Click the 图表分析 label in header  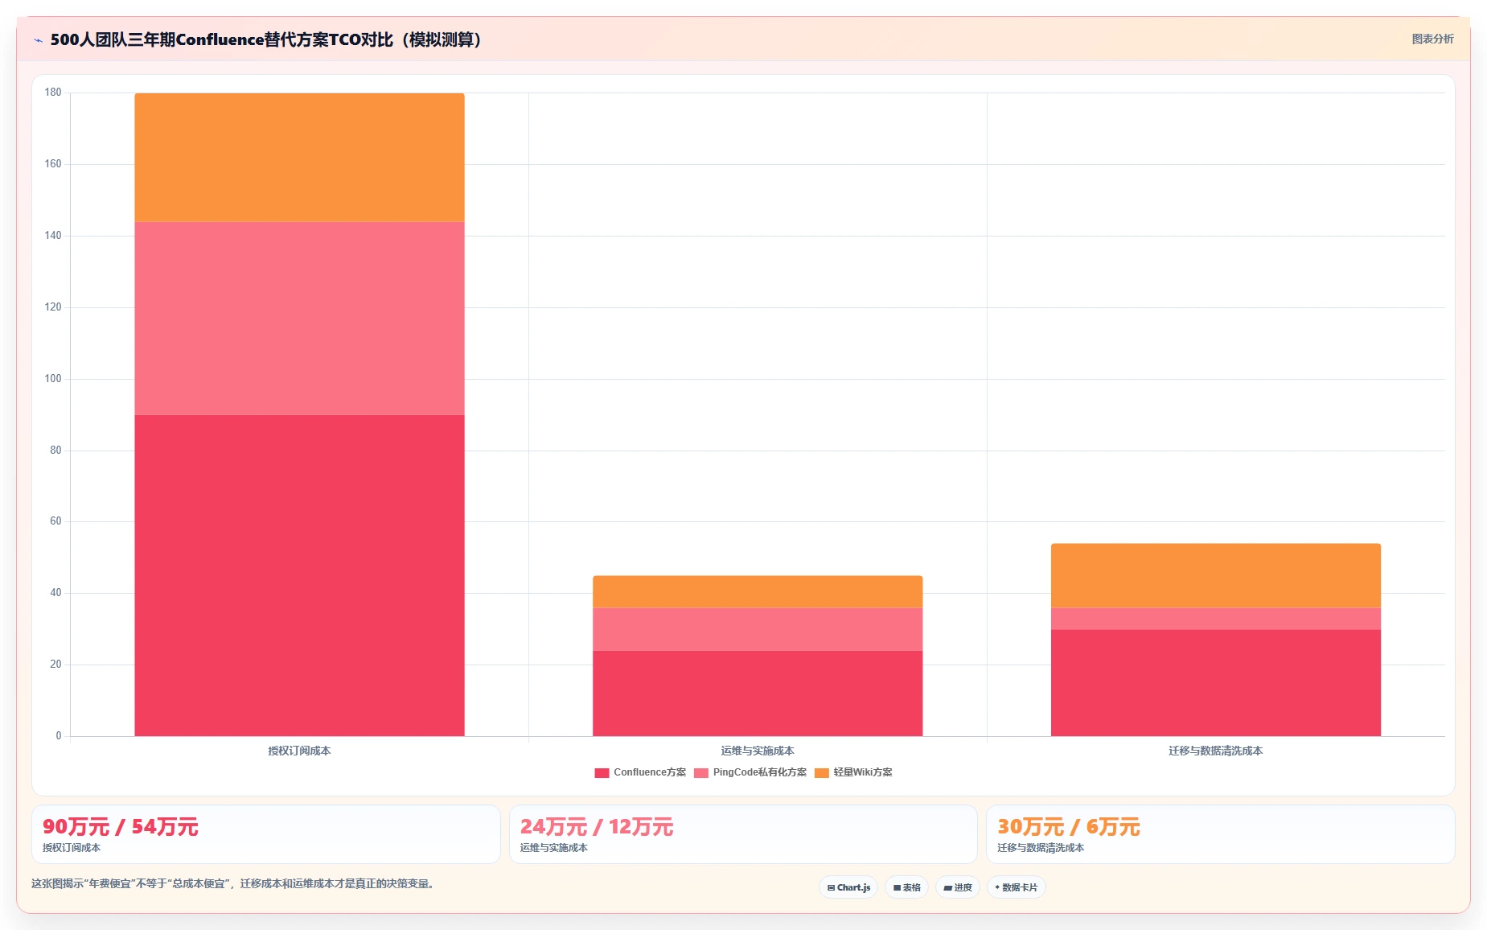[x=1432, y=39]
